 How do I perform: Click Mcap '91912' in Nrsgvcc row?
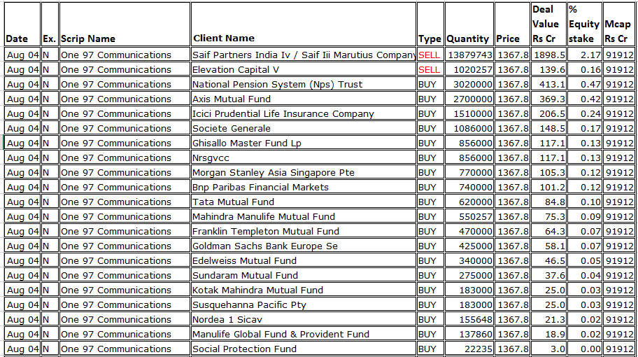tap(619, 157)
